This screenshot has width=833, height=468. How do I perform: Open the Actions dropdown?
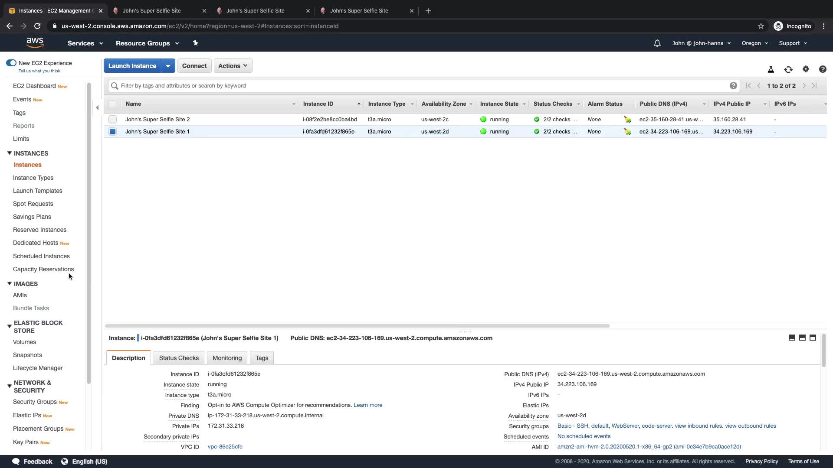click(x=233, y=66)
